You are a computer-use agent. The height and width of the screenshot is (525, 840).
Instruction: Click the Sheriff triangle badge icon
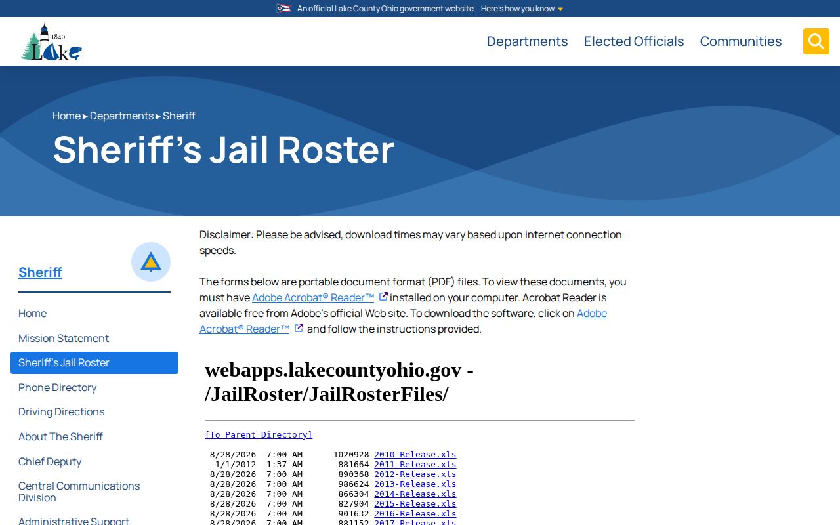coord(151,262)
